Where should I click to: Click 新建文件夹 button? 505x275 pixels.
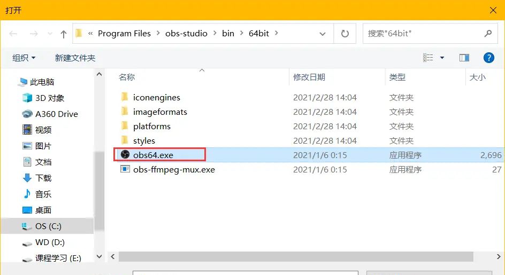coord(75,58)
